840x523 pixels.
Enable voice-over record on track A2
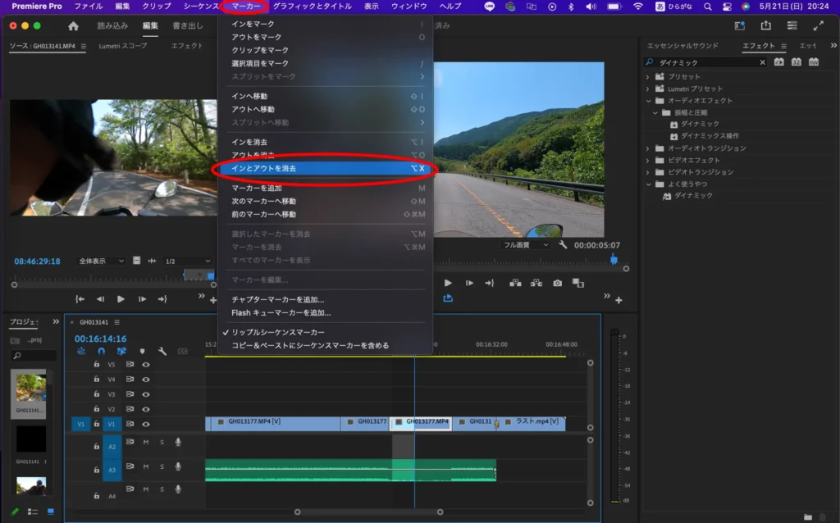click(x=177, y=442)
